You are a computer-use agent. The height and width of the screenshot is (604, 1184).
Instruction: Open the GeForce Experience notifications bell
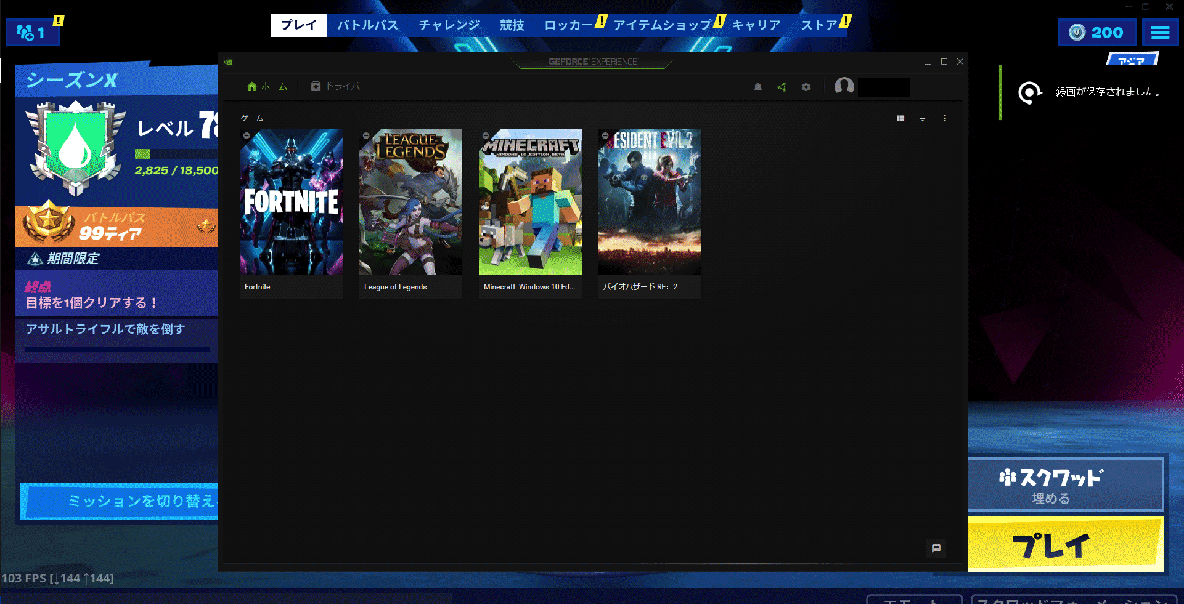[757, 87]
